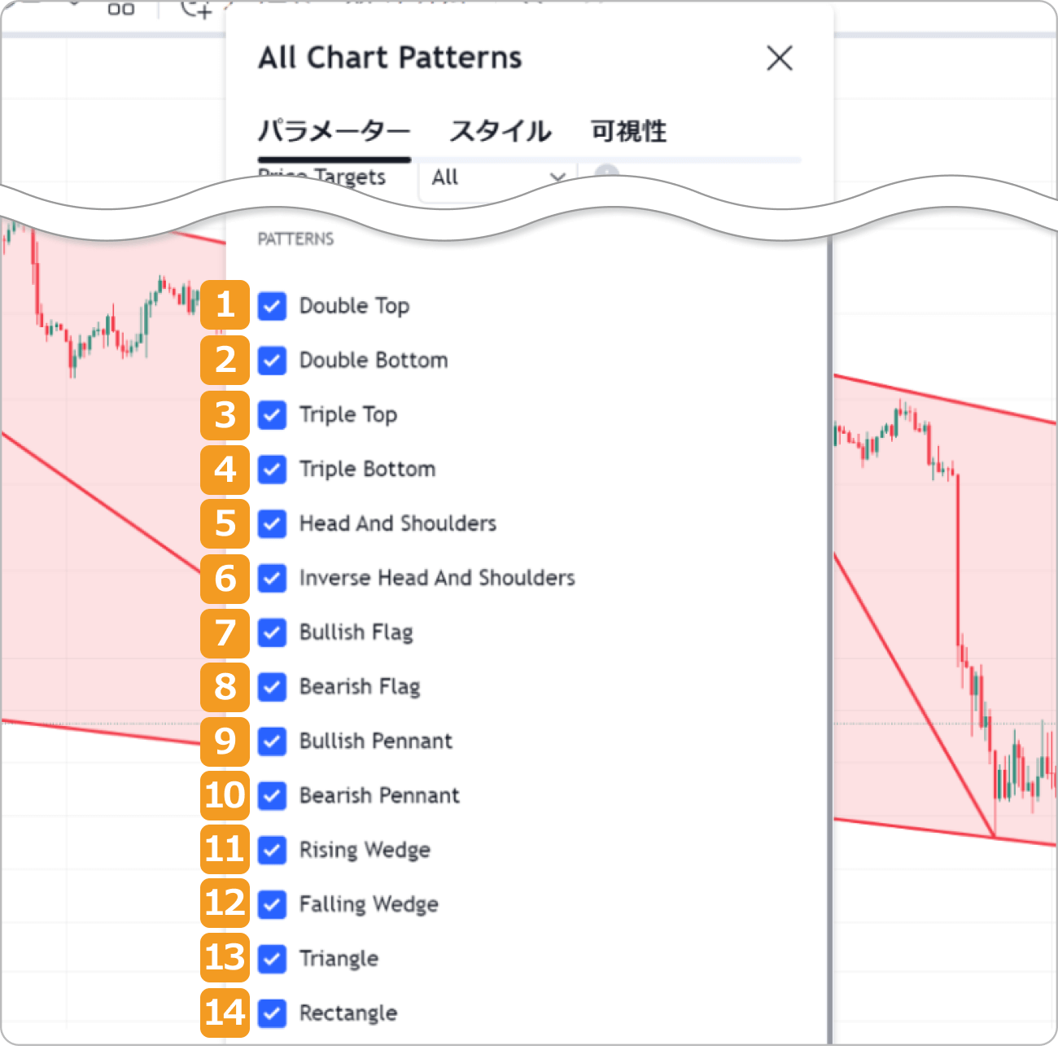The height and width of the screenshot is (1050, 1058).
Task: Select the パラメーター tab
Action: [334, 131]
